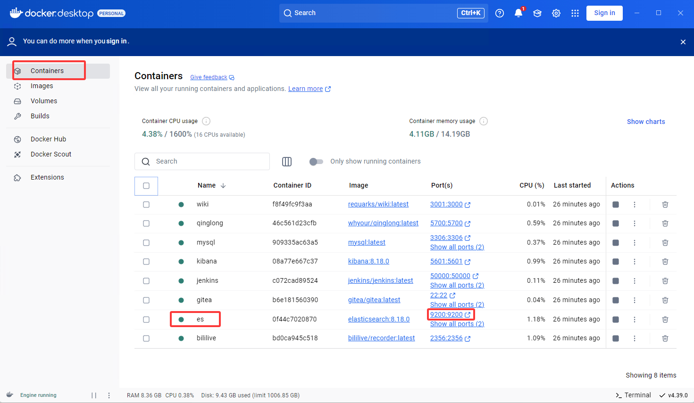694x403 pixels.
Task: Go to Containers in sidebar
Action: pyautogui.click(x=58, y=71)
